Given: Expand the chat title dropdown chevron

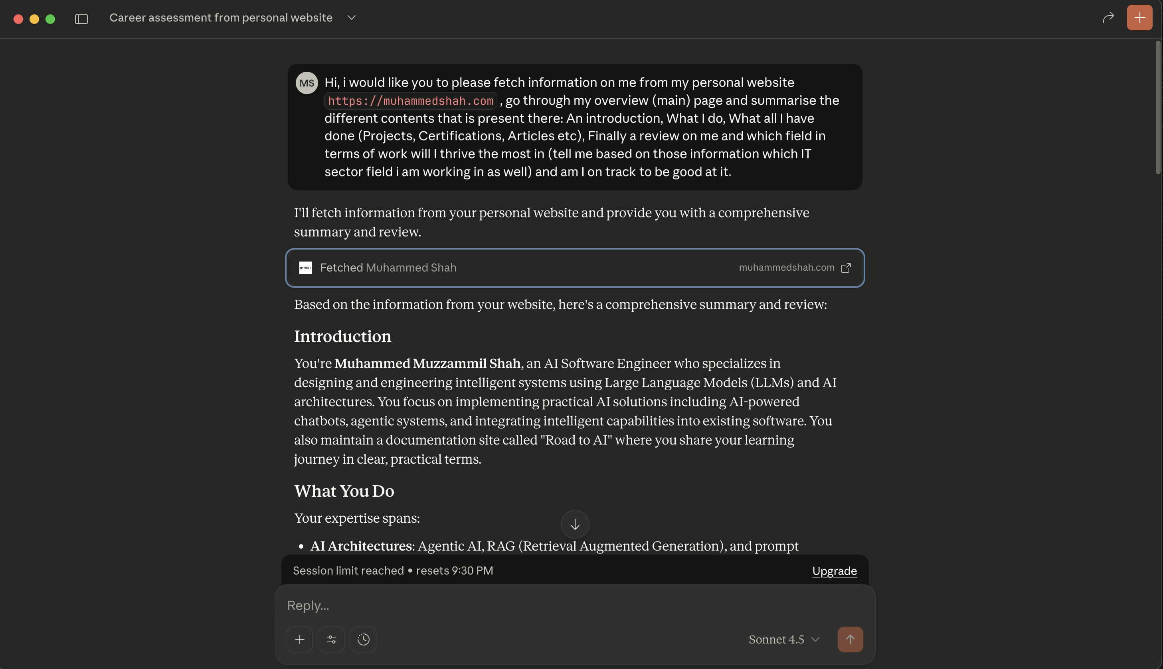Looking at the screenshot, I should pos(352,18).
